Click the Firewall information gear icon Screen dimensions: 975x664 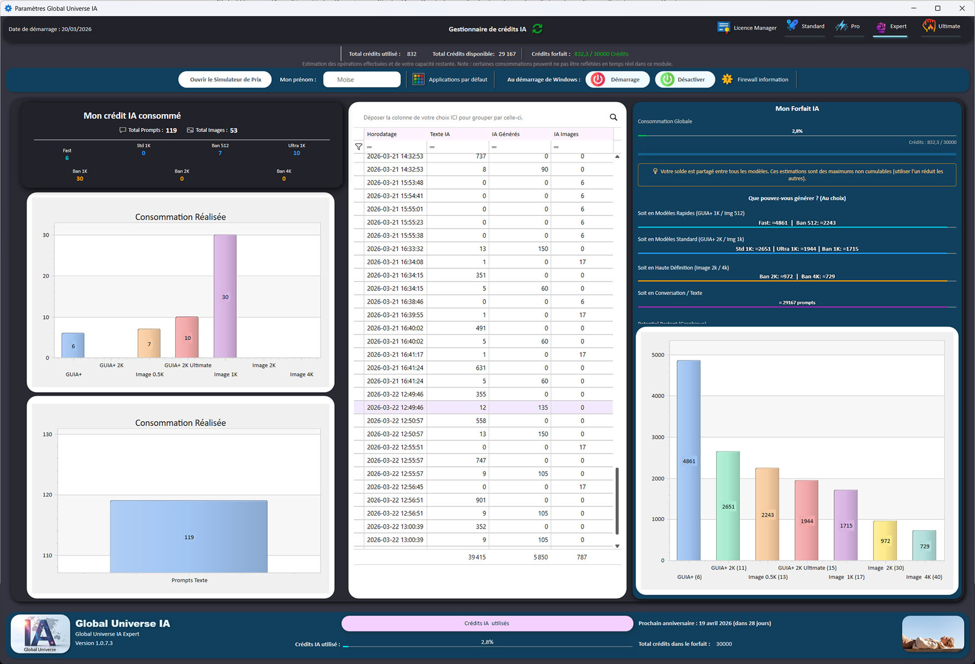pyautogui.click(x=727, y=80)
